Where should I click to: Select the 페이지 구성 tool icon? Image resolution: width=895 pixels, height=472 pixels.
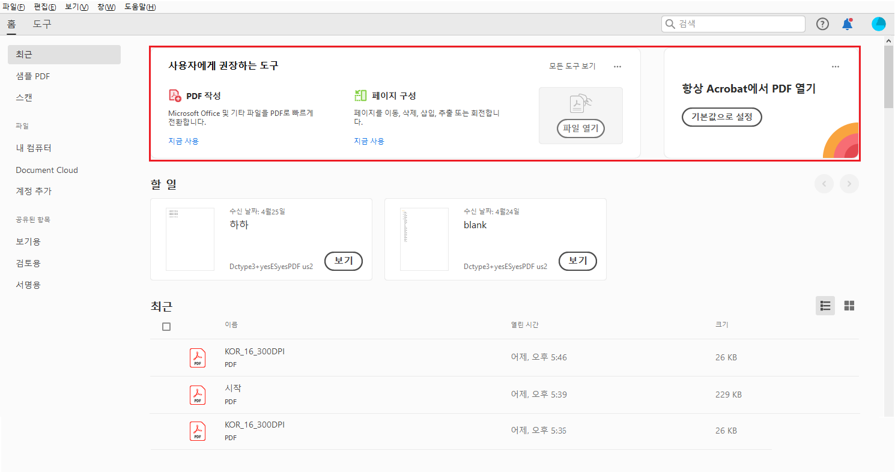[360, 95]
